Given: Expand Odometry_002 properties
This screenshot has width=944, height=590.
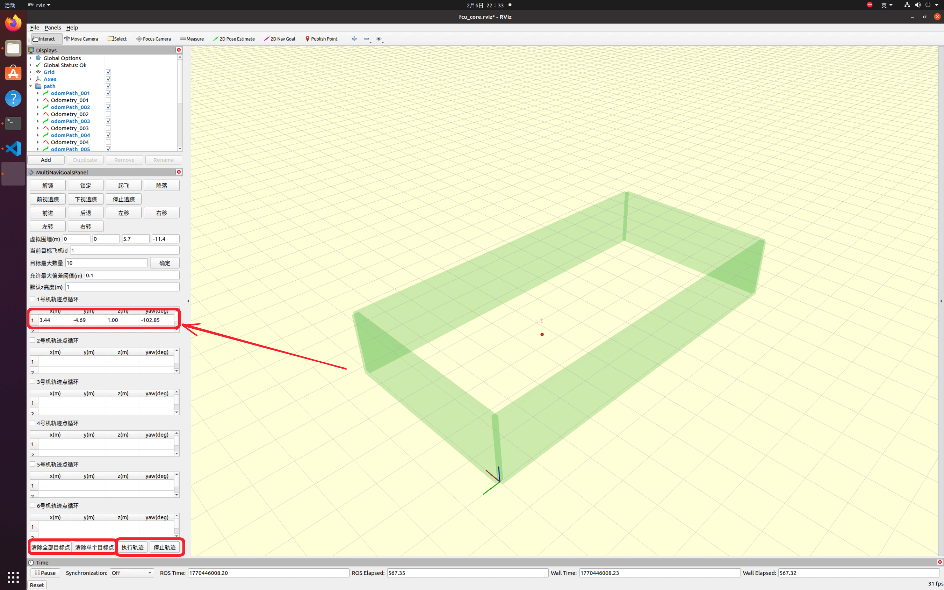Looking at the screenshot, I should 38,114.
